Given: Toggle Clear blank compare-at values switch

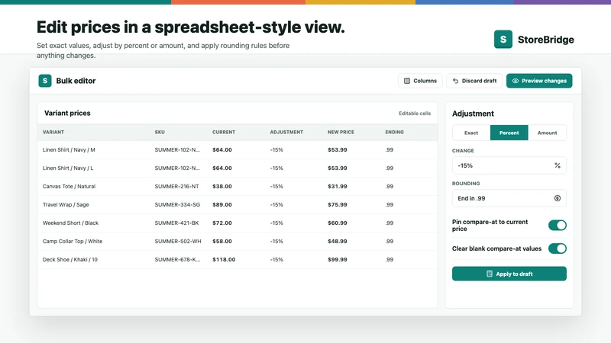Looking at the screenshot, I should pyautogui.click(x=558, y=248).
